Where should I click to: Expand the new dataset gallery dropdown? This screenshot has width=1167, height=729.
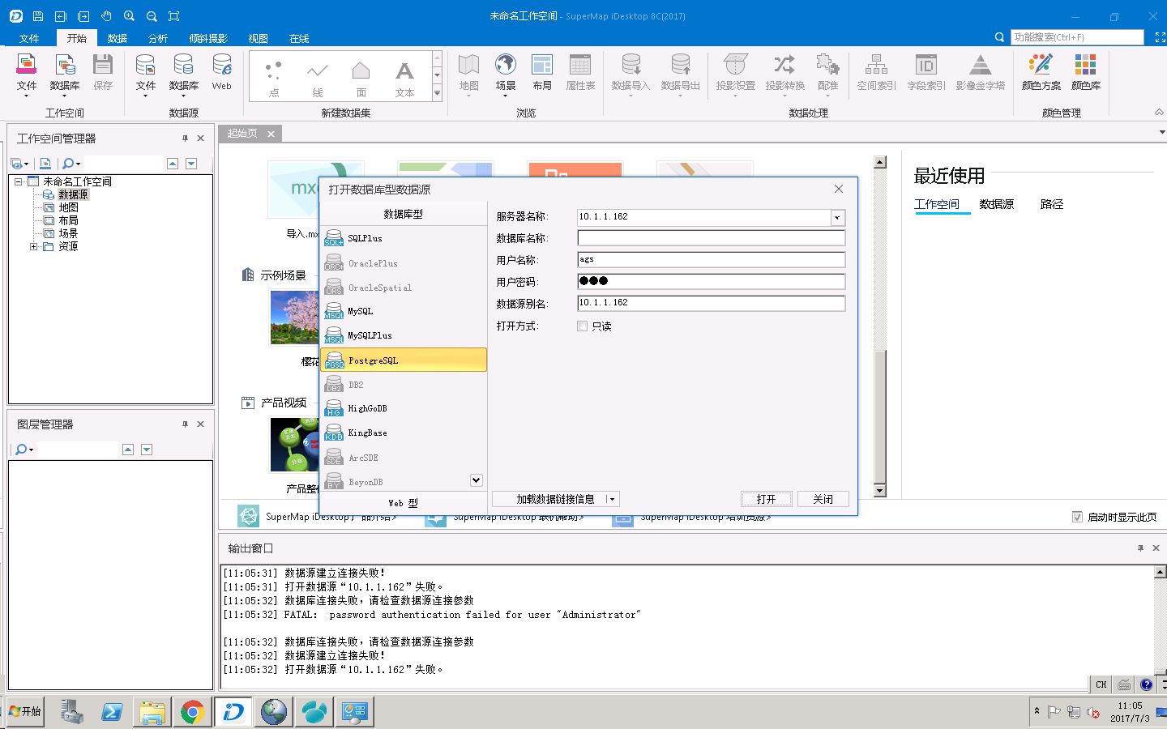click(437, 93)
